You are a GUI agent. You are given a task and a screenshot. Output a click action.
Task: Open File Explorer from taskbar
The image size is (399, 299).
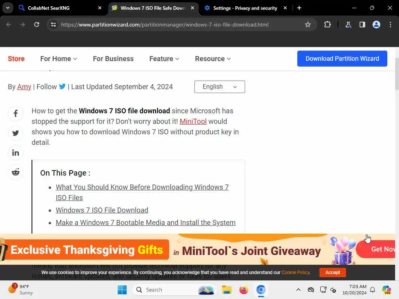point(226,290)
